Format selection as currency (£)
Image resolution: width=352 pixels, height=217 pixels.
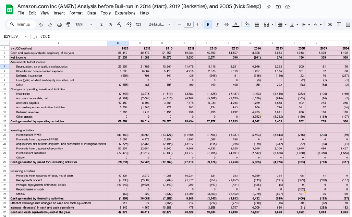coord(102,24)
